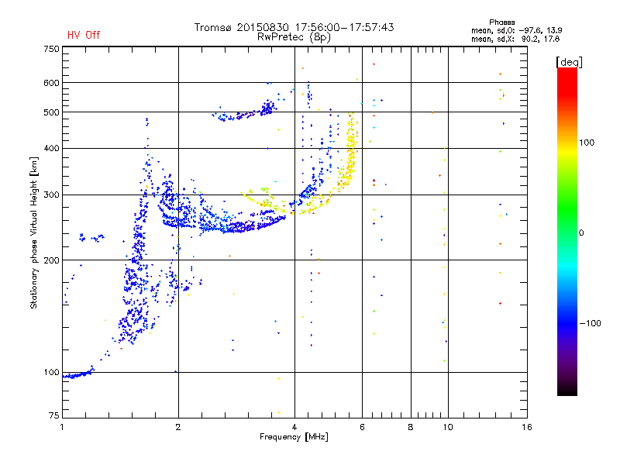
Task: Click y-axis tick label "500"
Action: (51, 112)
